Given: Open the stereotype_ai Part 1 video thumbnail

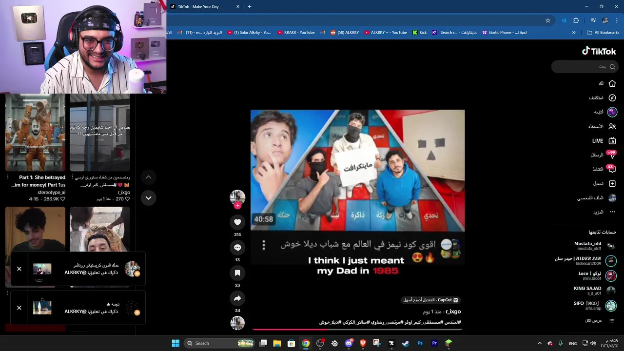Looking at the screenshot, I should click(x=35, y=133).
